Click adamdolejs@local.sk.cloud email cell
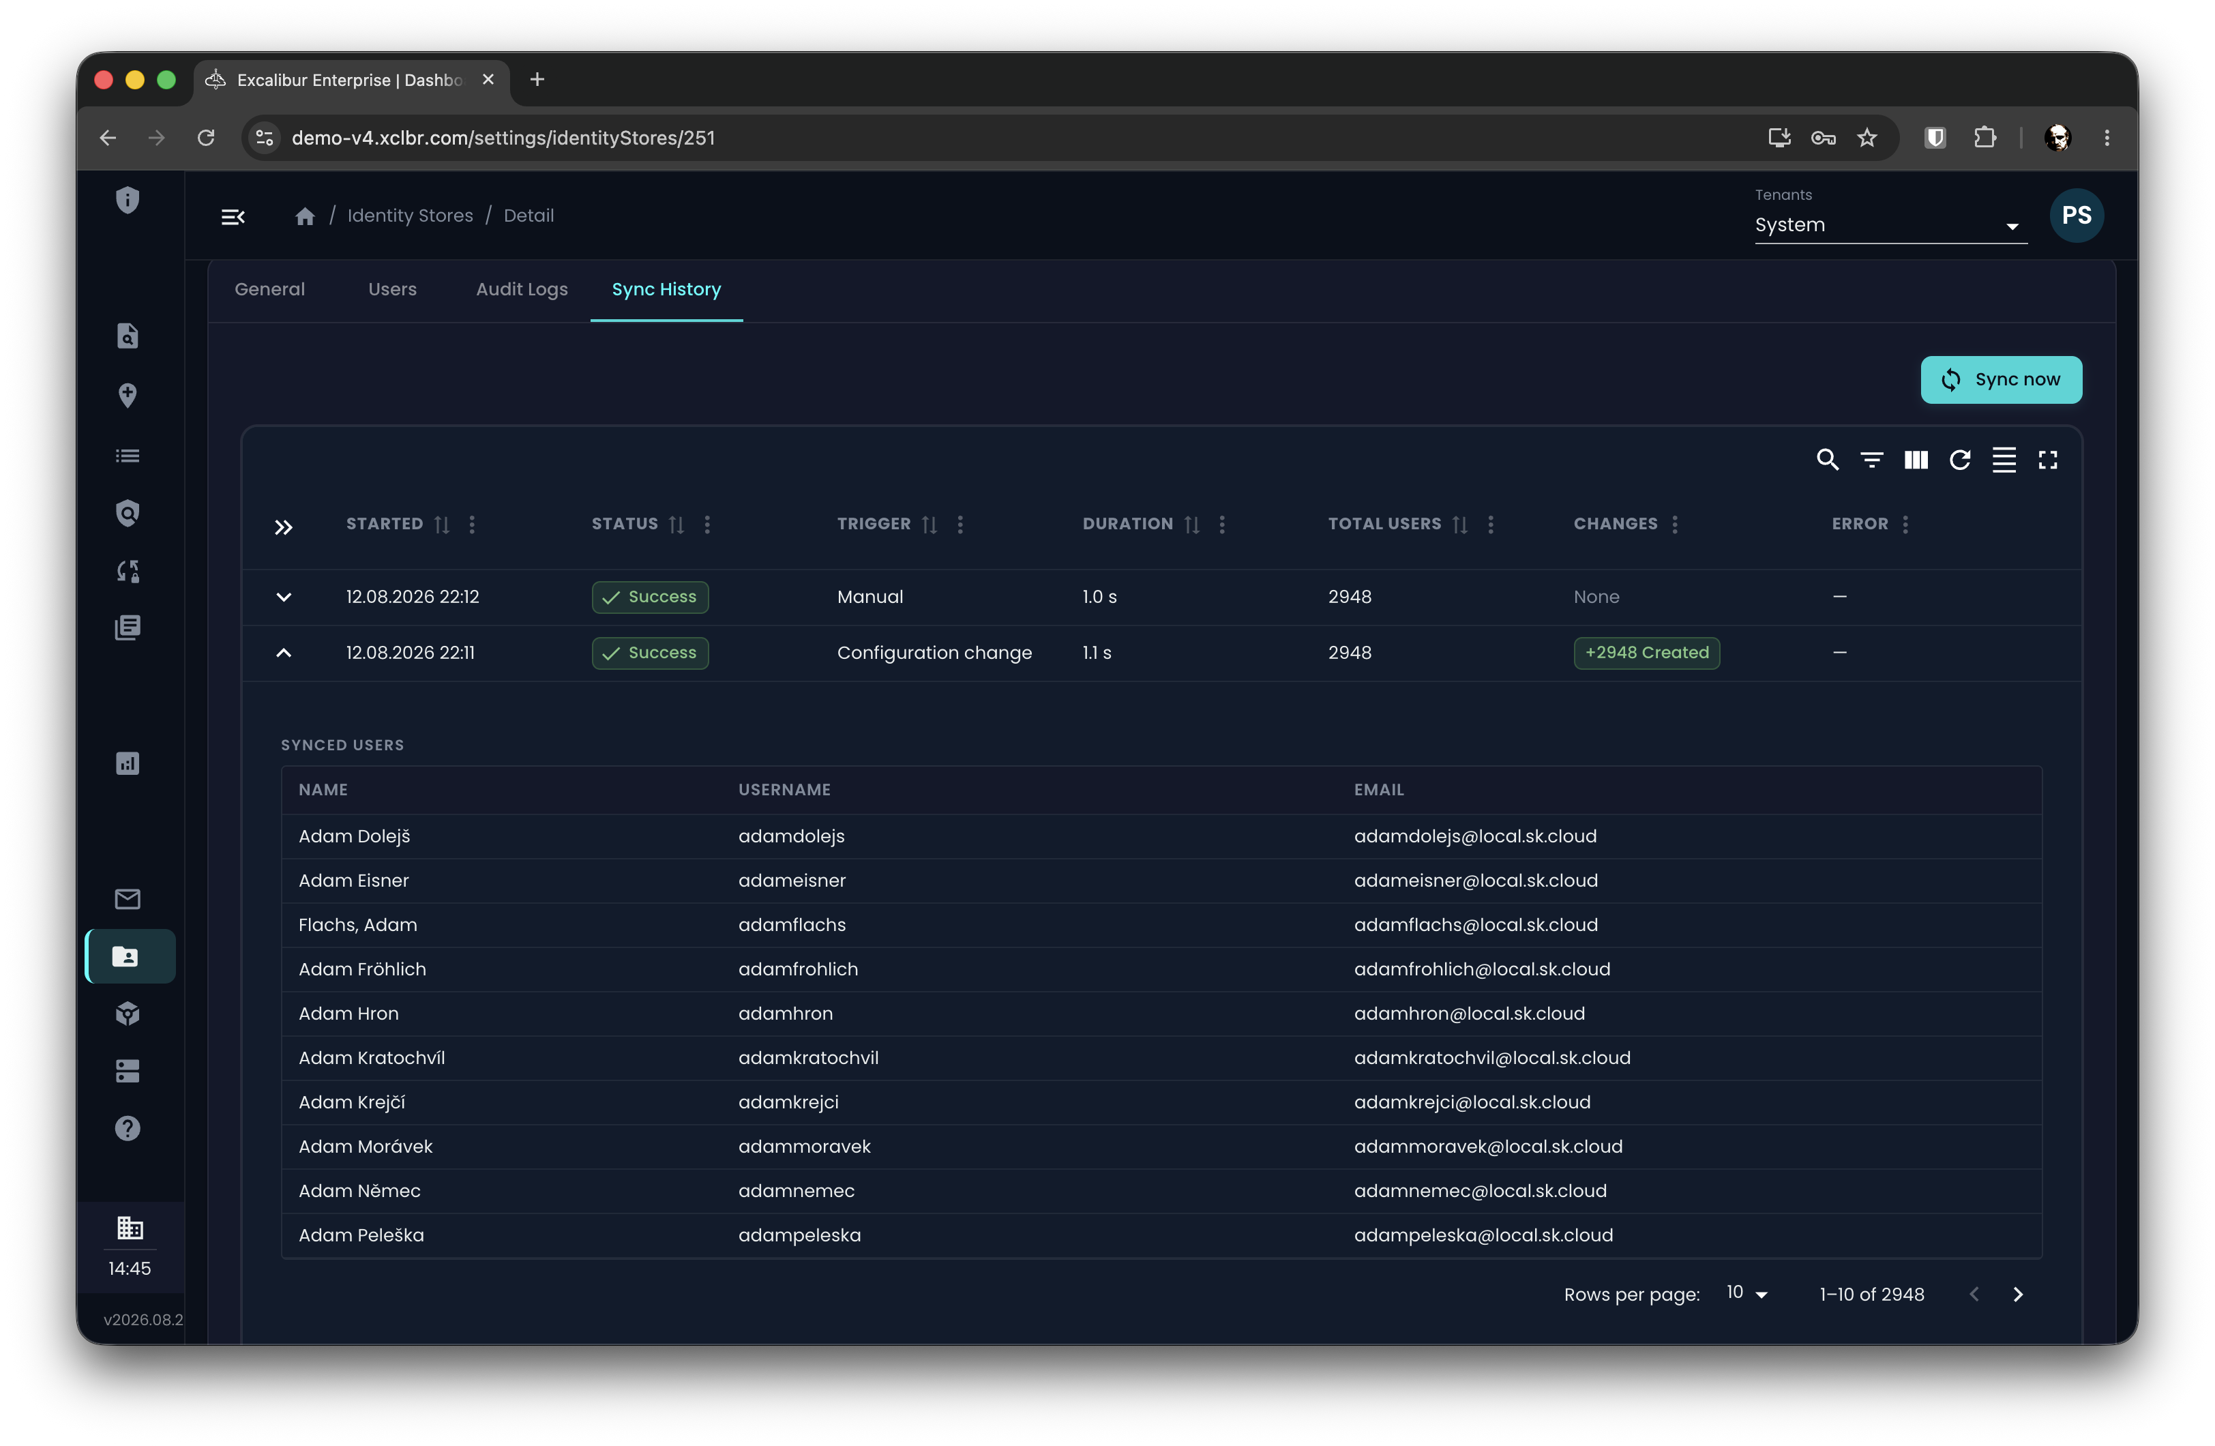 (x=1475, y=836)
